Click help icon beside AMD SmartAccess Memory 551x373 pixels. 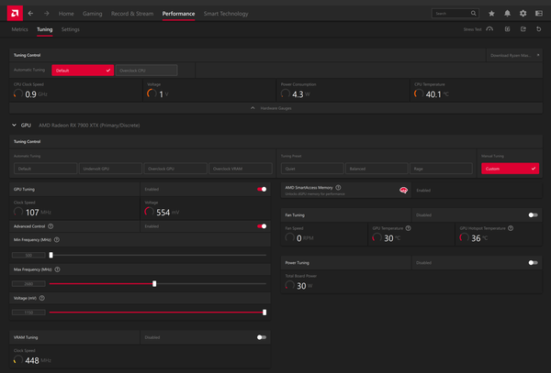click(x=339, y=187)
